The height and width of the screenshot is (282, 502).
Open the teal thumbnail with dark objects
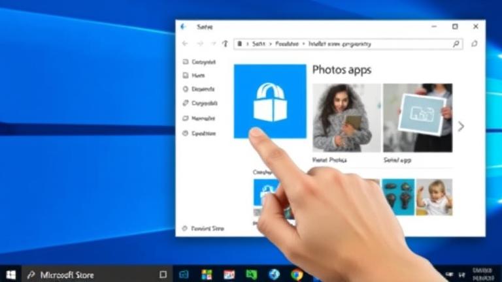click(x=398, y=196)
